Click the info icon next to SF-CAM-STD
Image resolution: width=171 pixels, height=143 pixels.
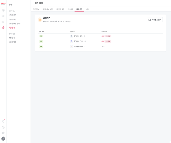pos(84,36)
